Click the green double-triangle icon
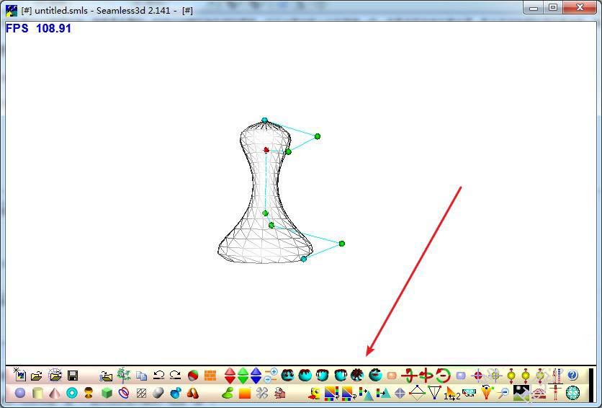Screen dimensions: 602x408 (x=243, y=376)
